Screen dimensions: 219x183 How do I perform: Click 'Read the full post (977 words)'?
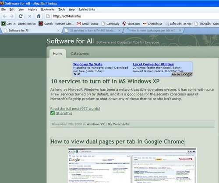(x=75, y=109)
